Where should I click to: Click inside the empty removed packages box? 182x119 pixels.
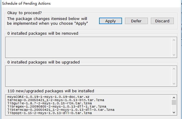coord(88,47)
